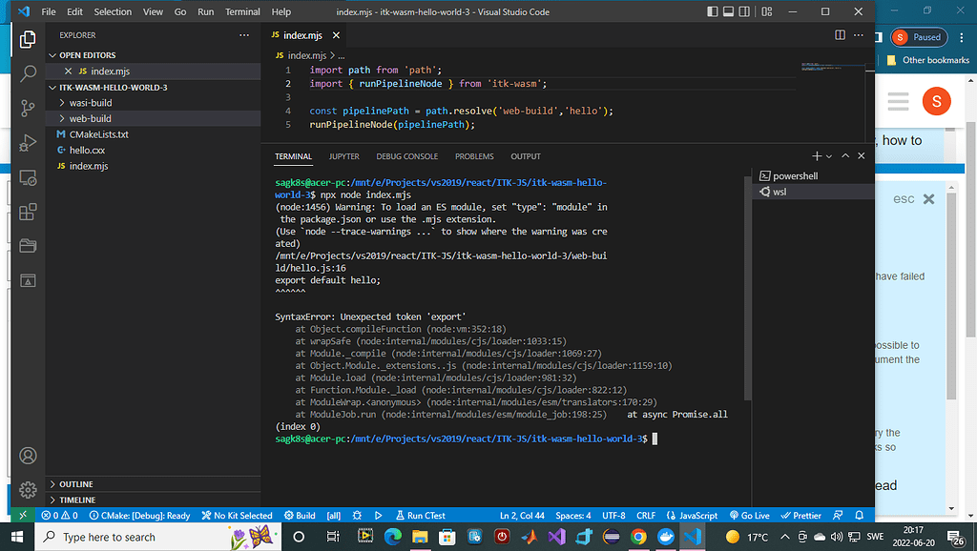Maximize the terminal panel with the chevron

[x=844, y=155]
